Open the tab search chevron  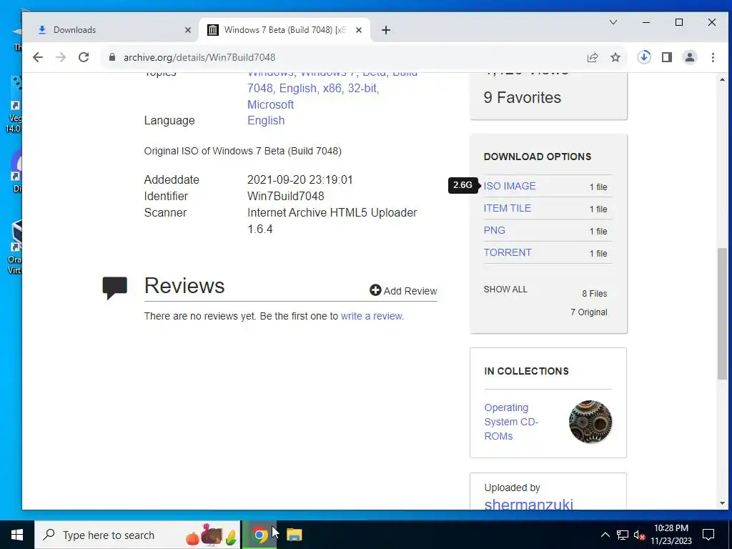coord(613,22)
